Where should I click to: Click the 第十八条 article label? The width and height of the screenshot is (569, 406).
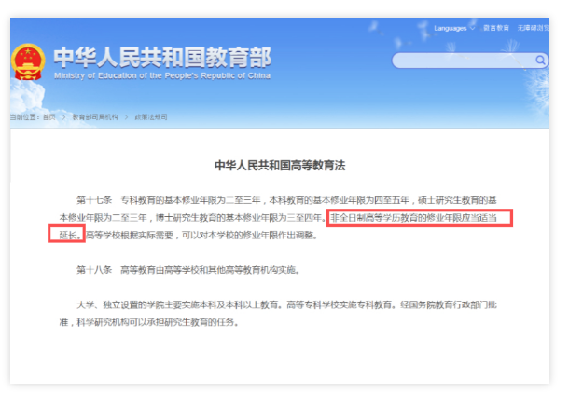94,270
